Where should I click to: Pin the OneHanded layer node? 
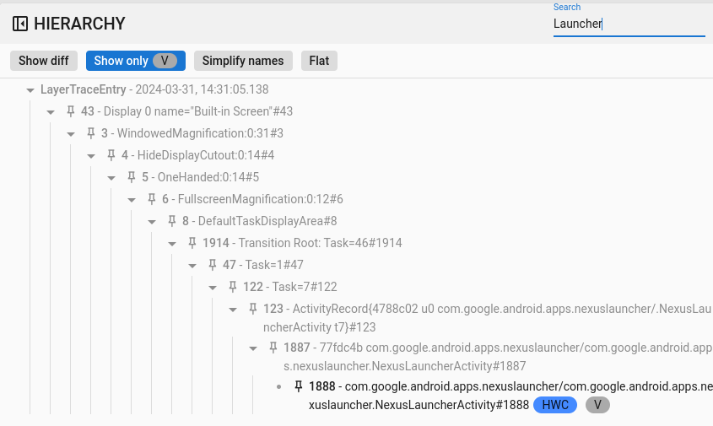point(132,177)
